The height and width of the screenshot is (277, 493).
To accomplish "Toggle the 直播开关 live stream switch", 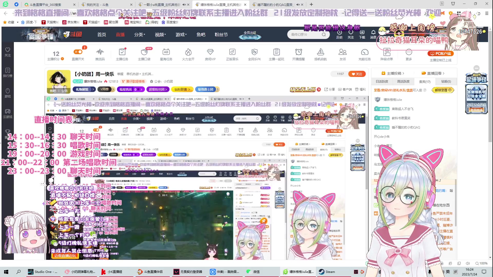I will [x=78, y=52].
